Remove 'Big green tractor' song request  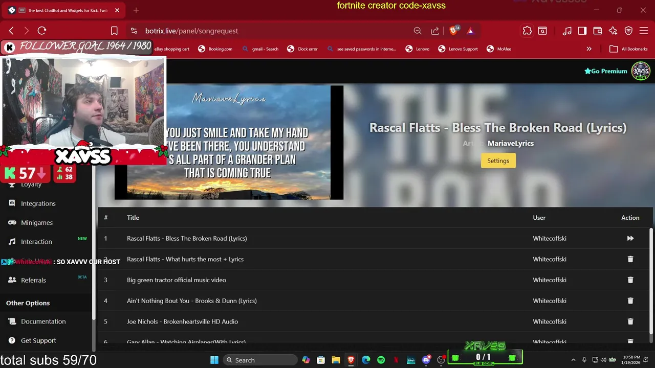pos(630,280)
